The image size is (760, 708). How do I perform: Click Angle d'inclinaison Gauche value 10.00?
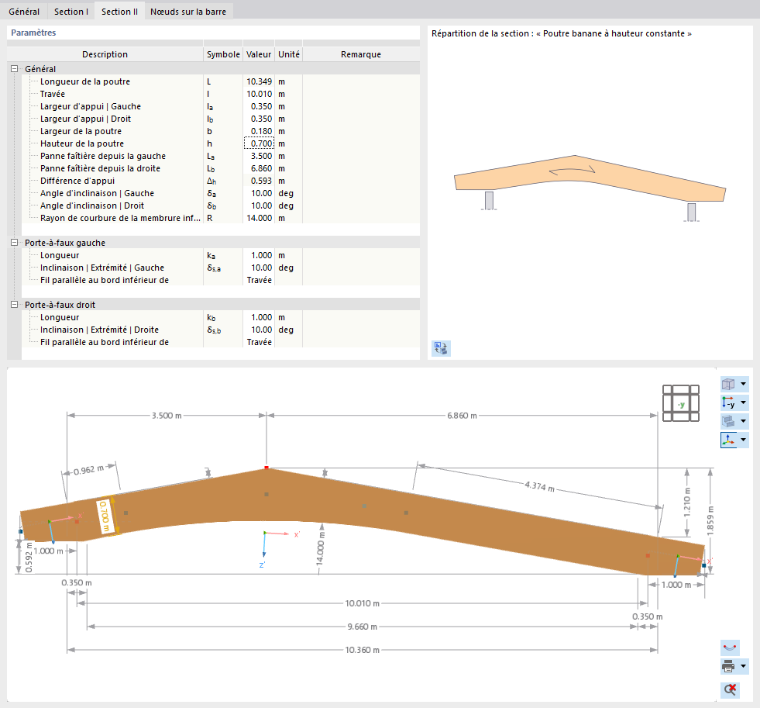tap(259, 193)
